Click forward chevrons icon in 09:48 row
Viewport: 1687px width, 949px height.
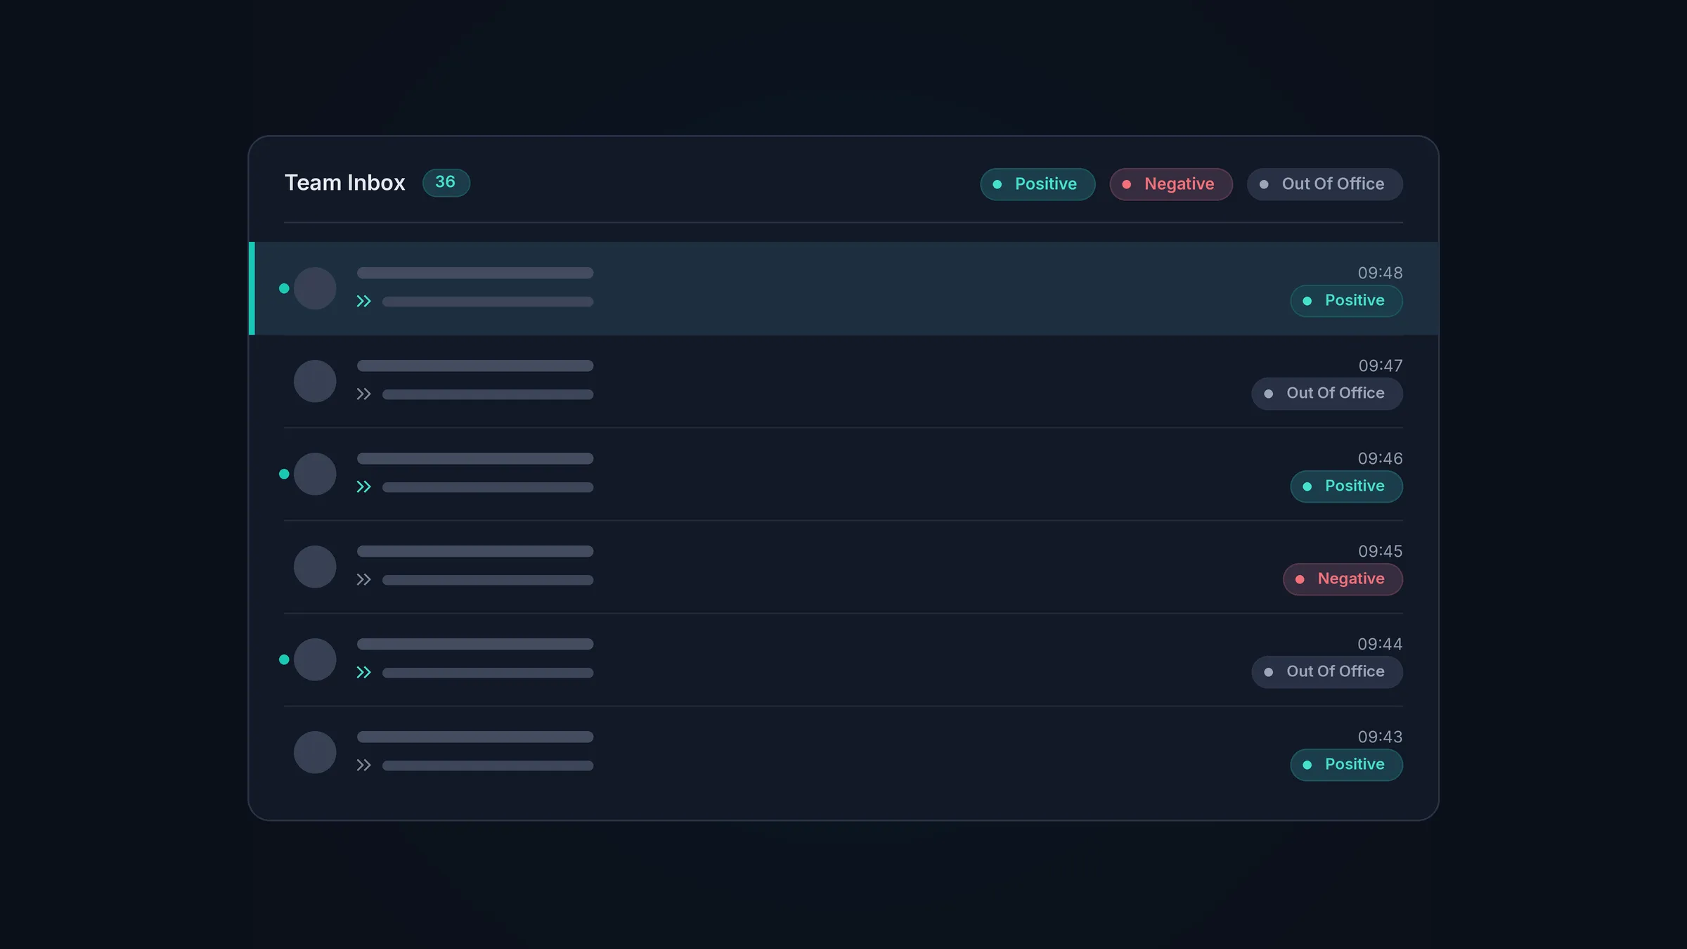point(363,302)
